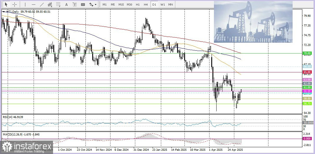Click the 2.314 MACD scale value
This screenshot has height=154, width=315.
[307, 134]
